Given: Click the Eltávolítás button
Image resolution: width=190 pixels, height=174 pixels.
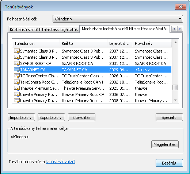Looking at the screenshot, I should (81, 117).
